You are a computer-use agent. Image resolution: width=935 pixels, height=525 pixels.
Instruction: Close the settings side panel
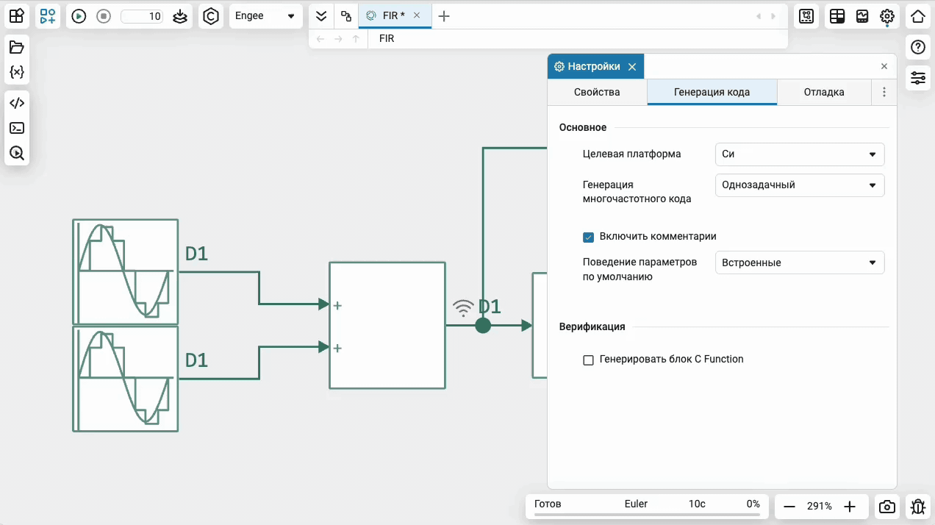pos(884,66)
